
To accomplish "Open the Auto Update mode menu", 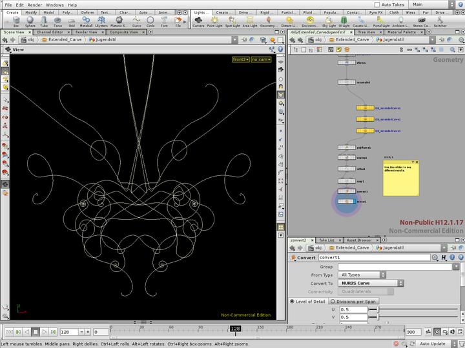I will coord(435,343).
